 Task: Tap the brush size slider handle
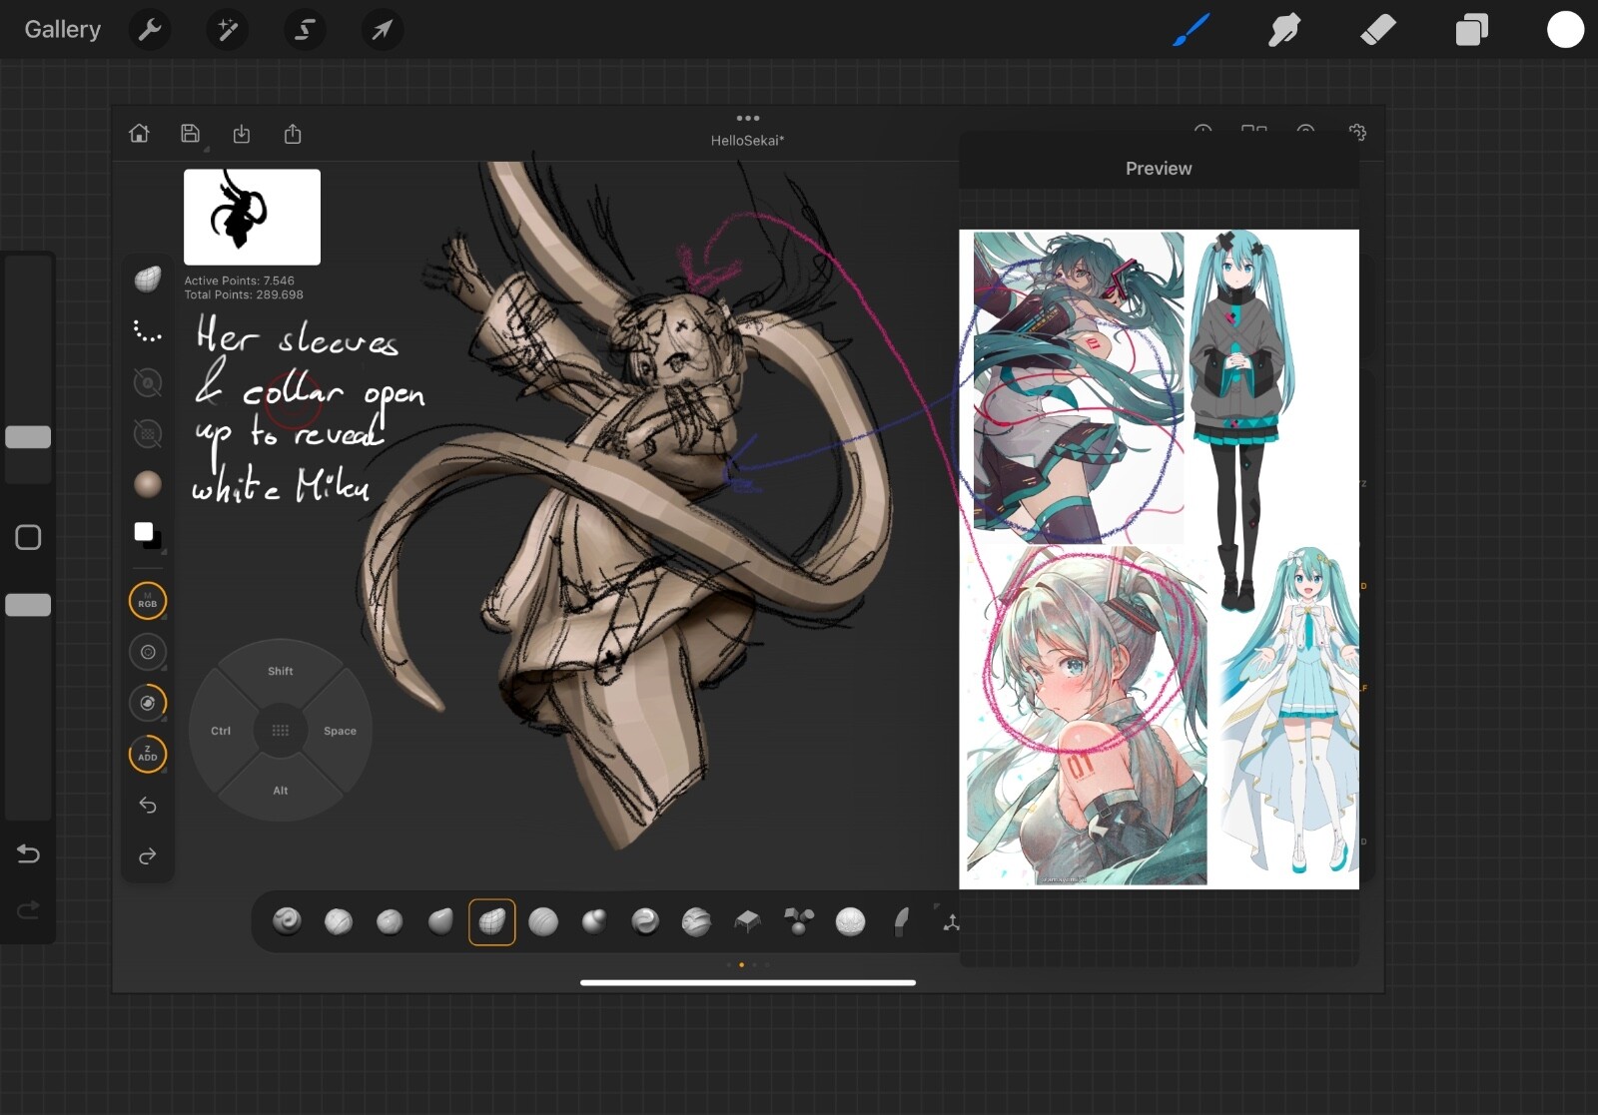[x=28, y=437]
